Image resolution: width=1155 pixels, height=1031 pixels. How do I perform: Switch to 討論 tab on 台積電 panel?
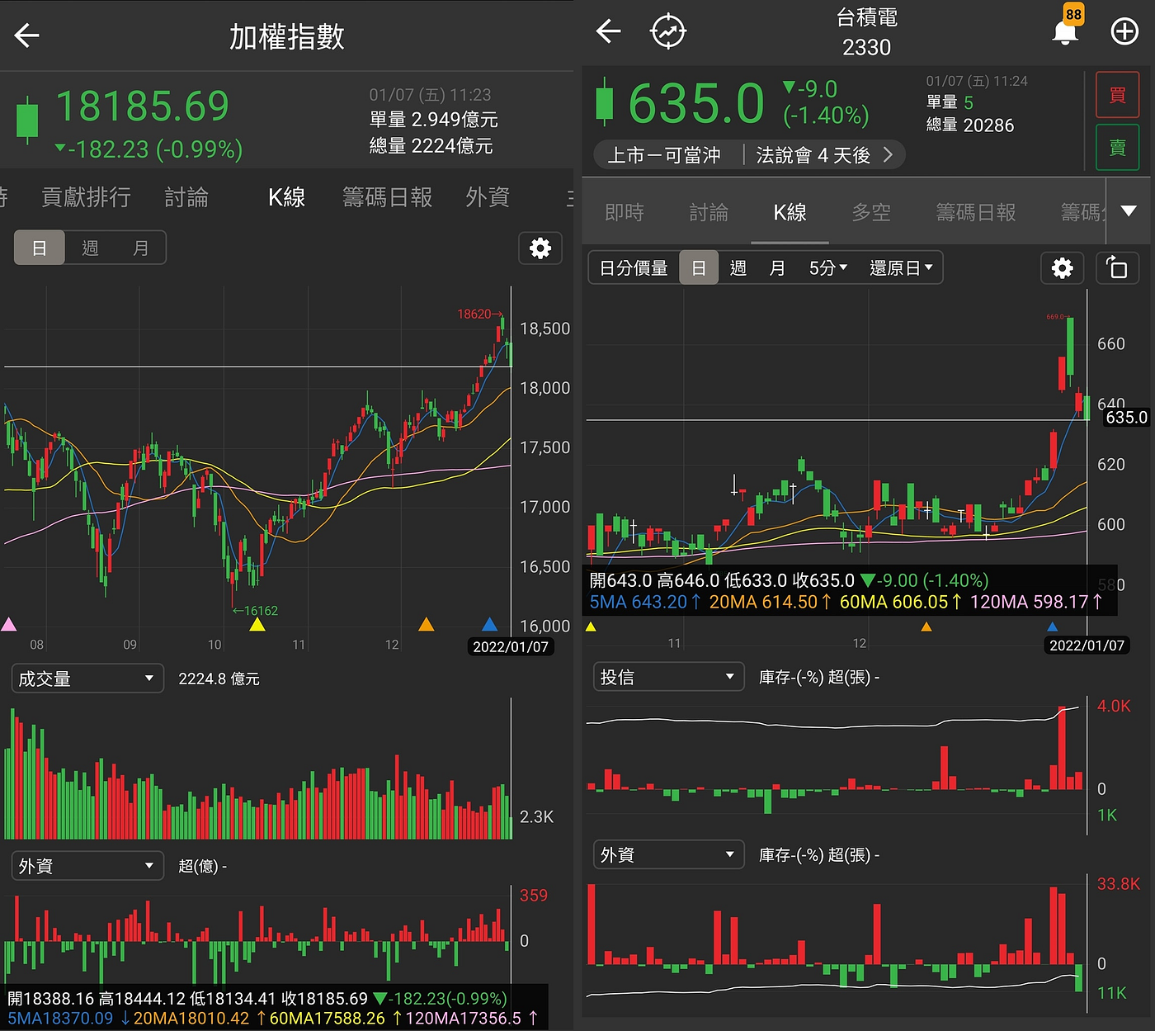click(x=709, y=212)
